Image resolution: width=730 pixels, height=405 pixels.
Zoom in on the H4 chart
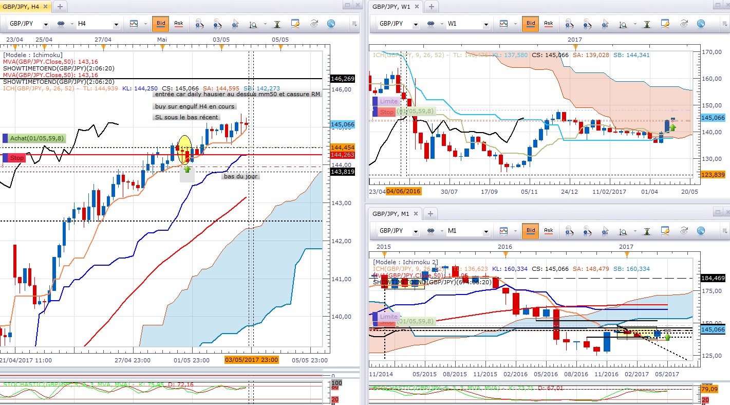pos(200,24)
